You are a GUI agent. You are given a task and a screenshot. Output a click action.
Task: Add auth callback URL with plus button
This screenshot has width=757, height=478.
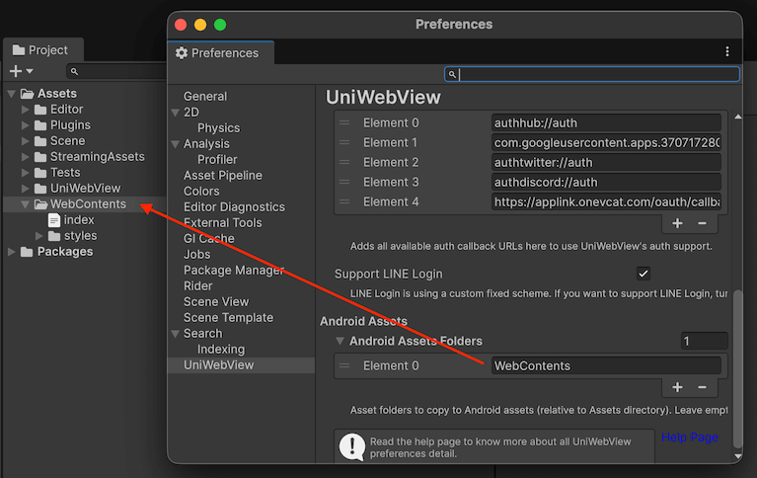678,224
